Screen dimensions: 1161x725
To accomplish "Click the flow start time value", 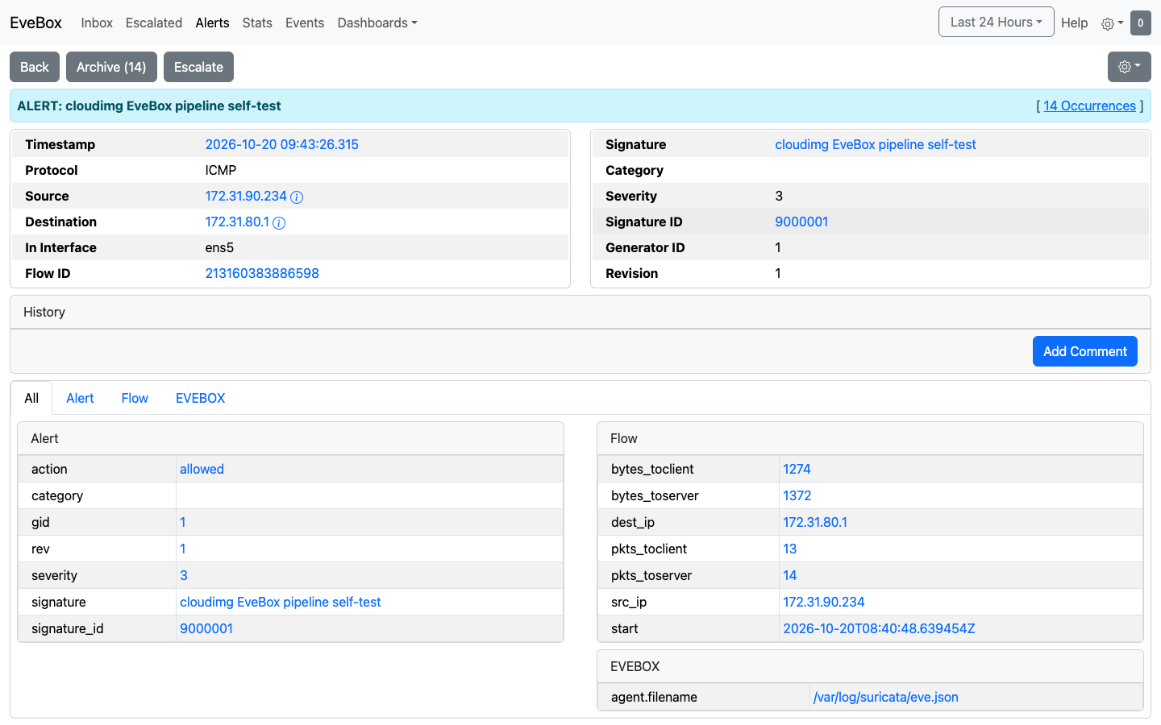I will click(879, 628).
